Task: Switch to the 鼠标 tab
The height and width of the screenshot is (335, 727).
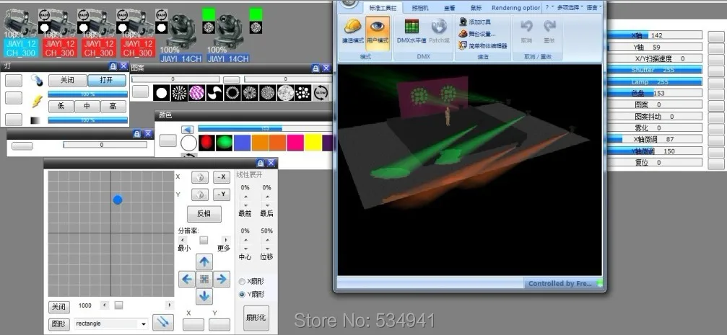Action: click(476, 8)
